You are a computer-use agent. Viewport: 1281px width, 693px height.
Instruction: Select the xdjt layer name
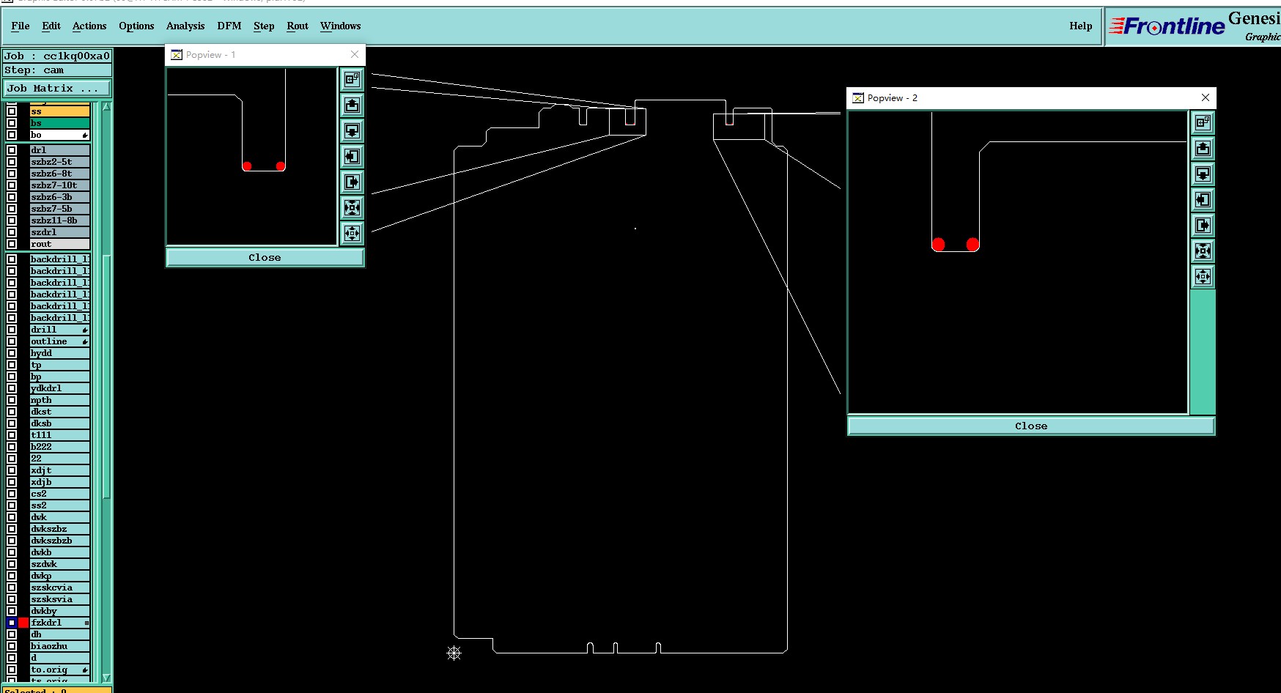coord(60,470)
